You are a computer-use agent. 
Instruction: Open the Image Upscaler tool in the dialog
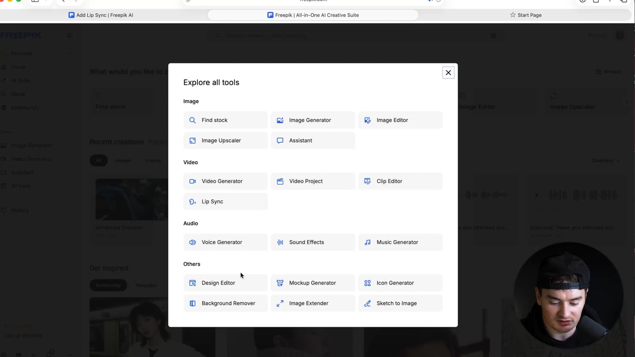[225, 140]
